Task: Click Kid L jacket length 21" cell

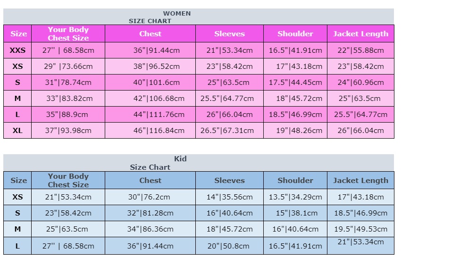Action: [x=360, y=246]
